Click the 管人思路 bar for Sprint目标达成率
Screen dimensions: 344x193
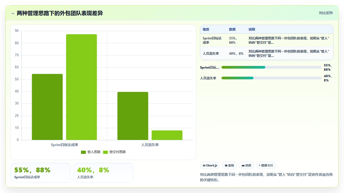click(47, 107)
